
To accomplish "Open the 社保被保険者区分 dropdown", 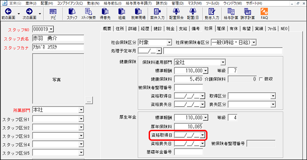I will coord(254,42).
